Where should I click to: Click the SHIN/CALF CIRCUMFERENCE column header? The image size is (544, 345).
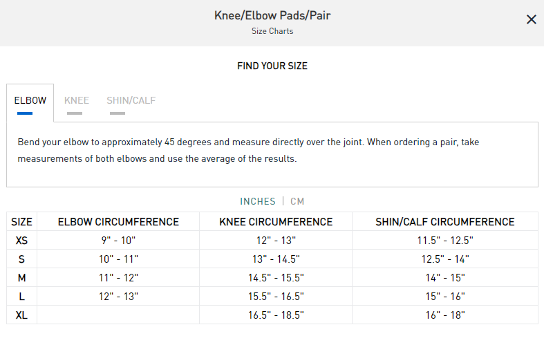pos(445,222)
